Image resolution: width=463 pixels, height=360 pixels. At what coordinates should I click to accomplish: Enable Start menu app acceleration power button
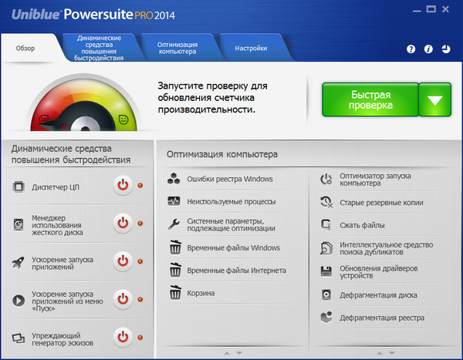[x=123, y=299]
